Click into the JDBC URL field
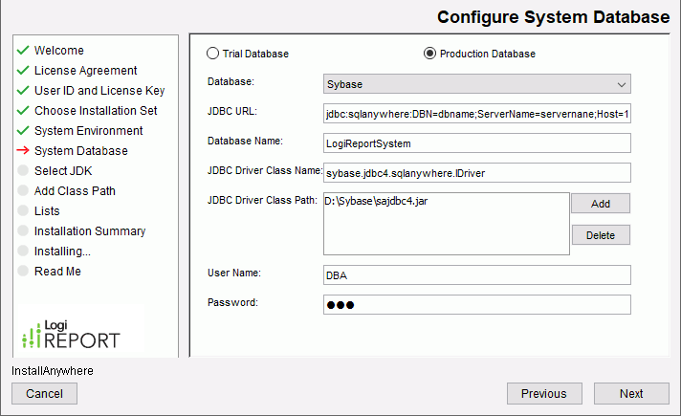 pos(477,114)
